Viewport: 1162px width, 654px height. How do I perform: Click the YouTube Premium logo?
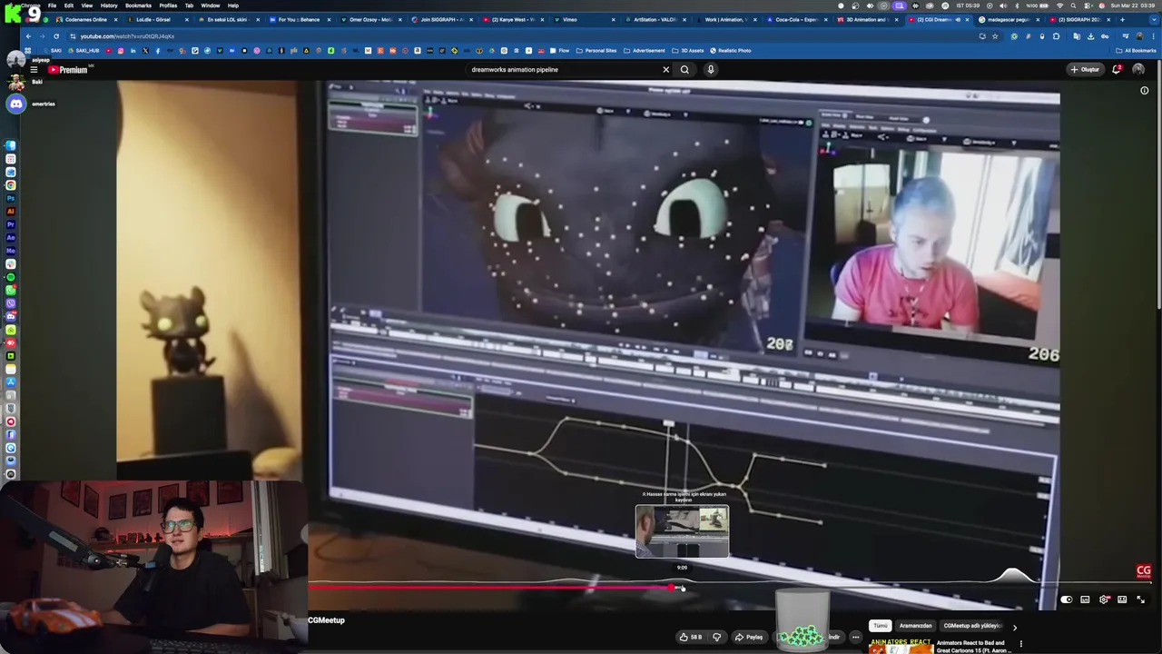click(x=68, y=70)
